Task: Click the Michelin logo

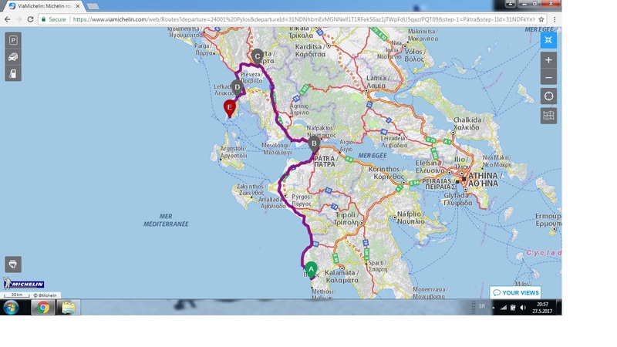Action: 24,284
